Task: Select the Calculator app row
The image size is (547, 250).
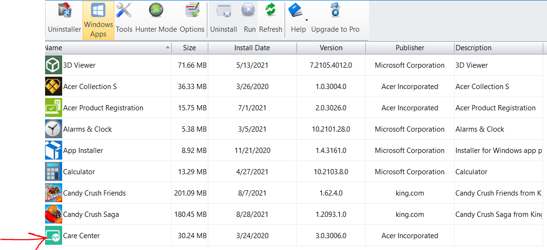Action: click(294, 172)
